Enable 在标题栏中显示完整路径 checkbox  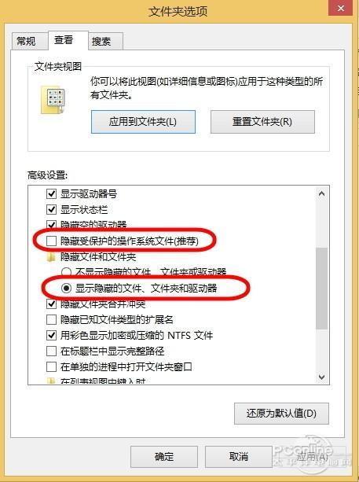51,351
